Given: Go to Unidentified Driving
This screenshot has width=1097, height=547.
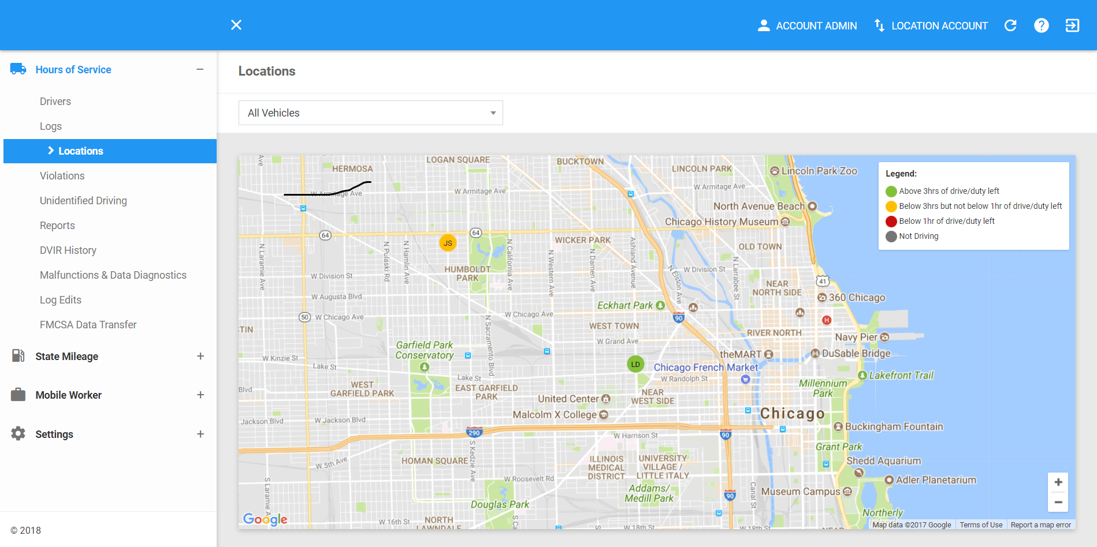Looking at the screenshot, I should [83, 201].
